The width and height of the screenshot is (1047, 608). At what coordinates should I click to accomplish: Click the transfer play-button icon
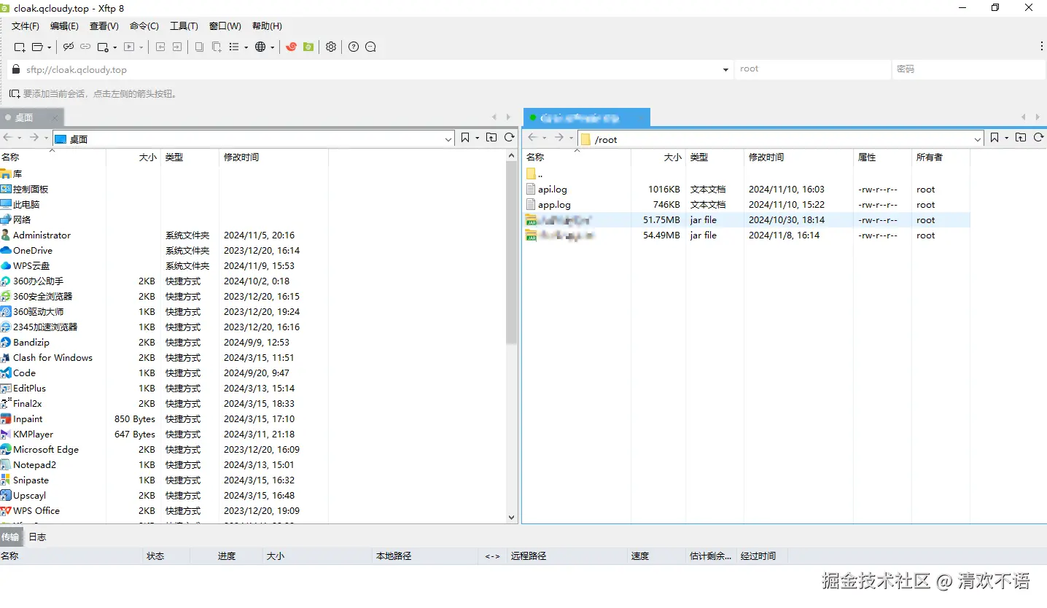click(129, 47)
